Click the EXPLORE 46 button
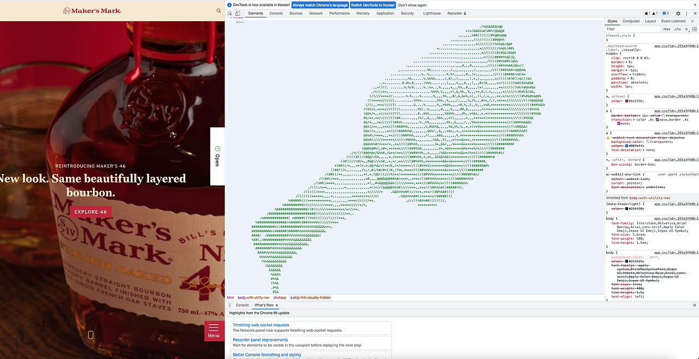This screenshot has height=359, width=699. click(x=91, y=212)
